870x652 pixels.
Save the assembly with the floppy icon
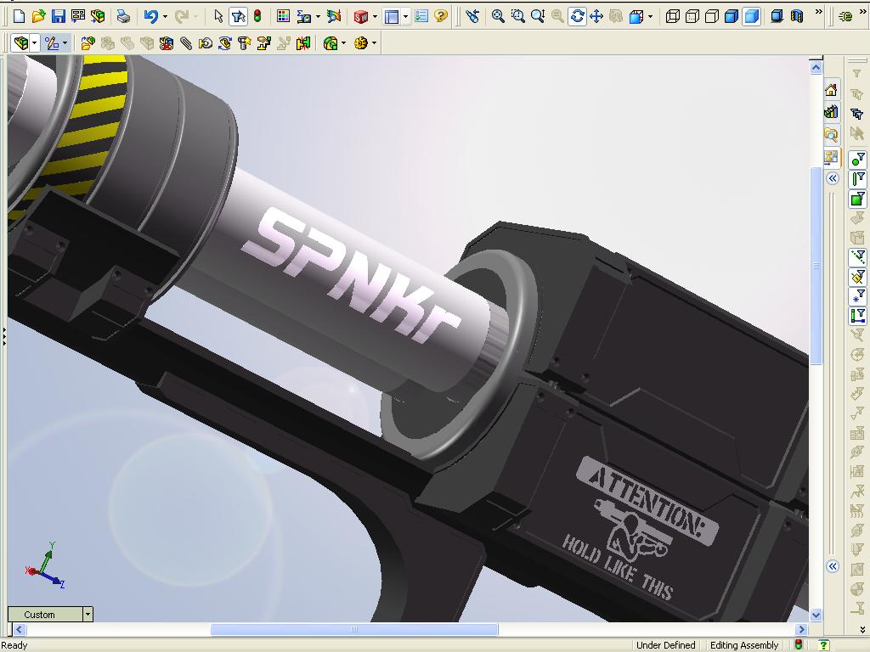click(59, 16)
